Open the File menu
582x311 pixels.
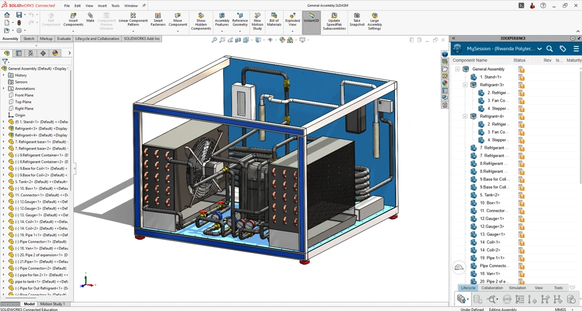[x=67, y=5]
